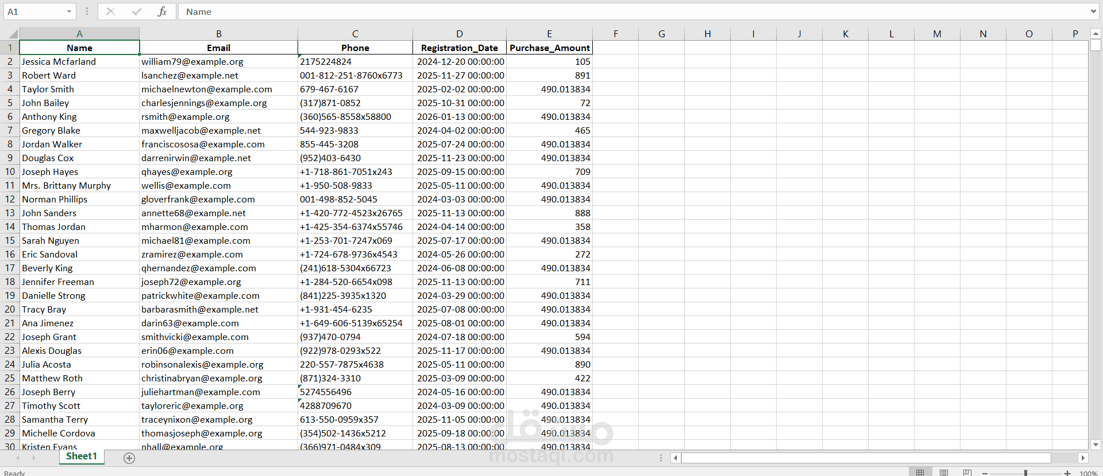Click the vertical scrollbar down arrow
The width and height of the screenshot is (1103, 476).
pos(1096,444)
